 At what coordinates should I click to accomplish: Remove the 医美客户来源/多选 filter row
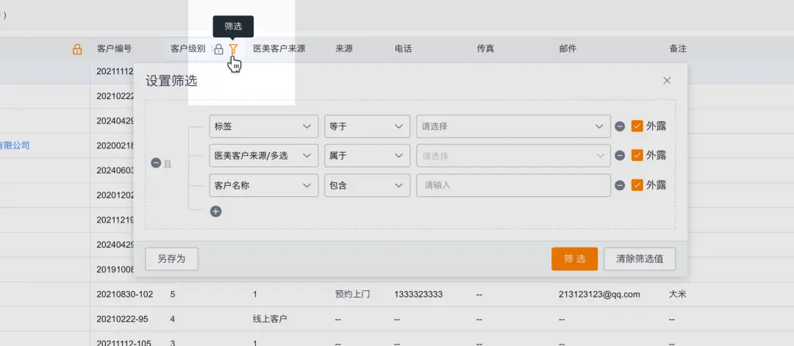(620, 156)
